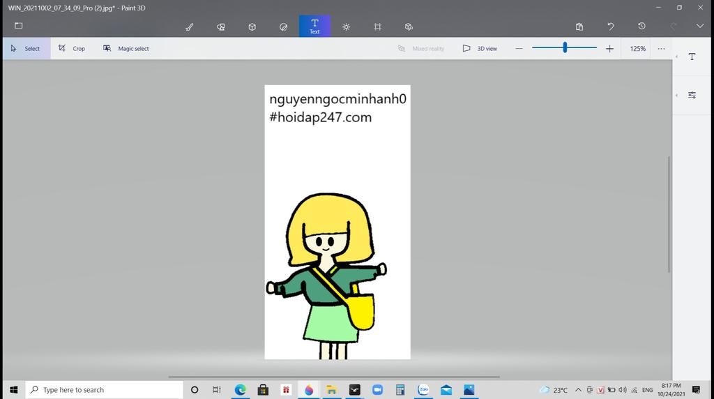Toggle 3D view

click(x=480, y=48)
